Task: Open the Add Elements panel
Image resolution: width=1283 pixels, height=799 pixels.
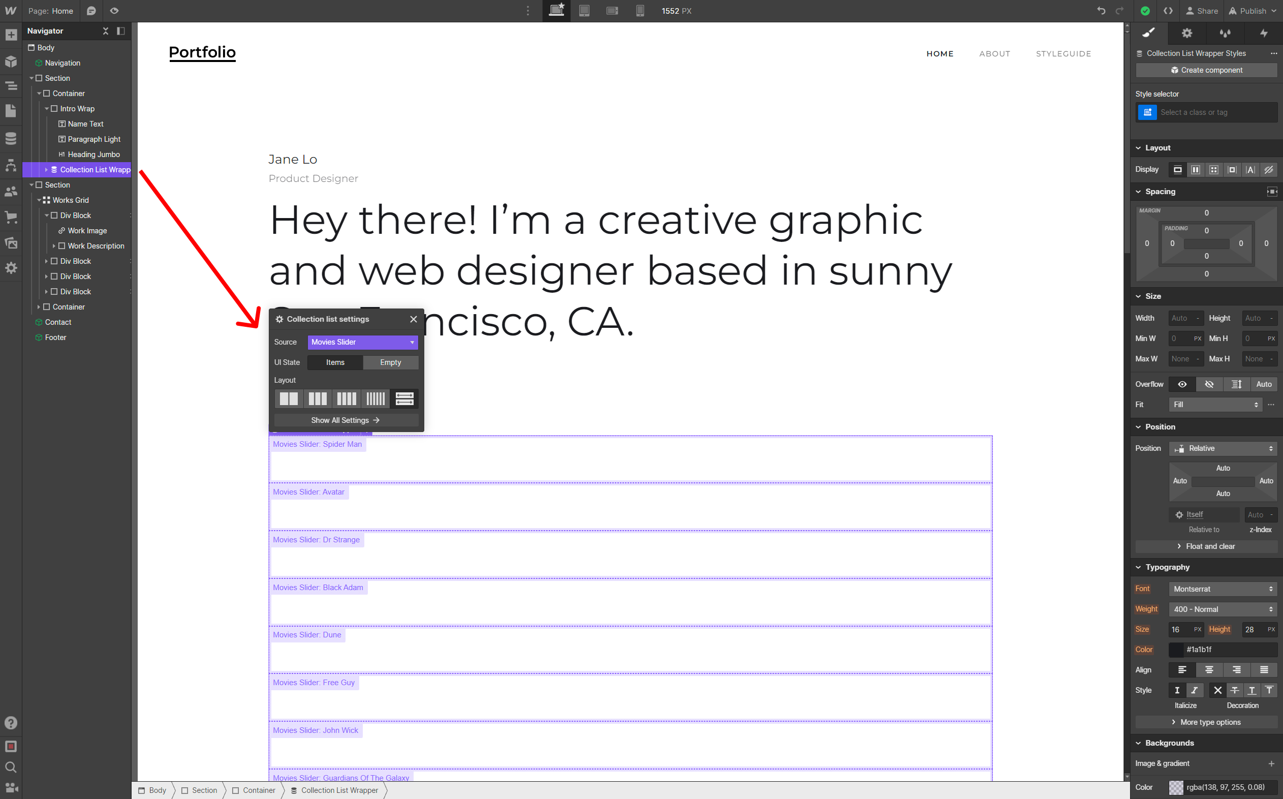Action: coord(11,35)
